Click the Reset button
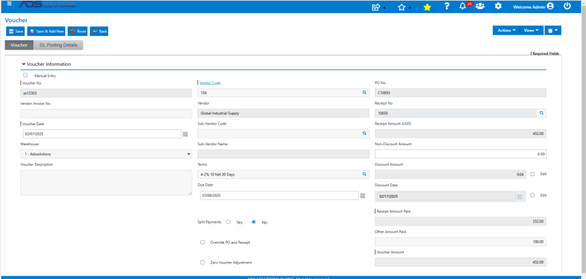 [78, 31]
